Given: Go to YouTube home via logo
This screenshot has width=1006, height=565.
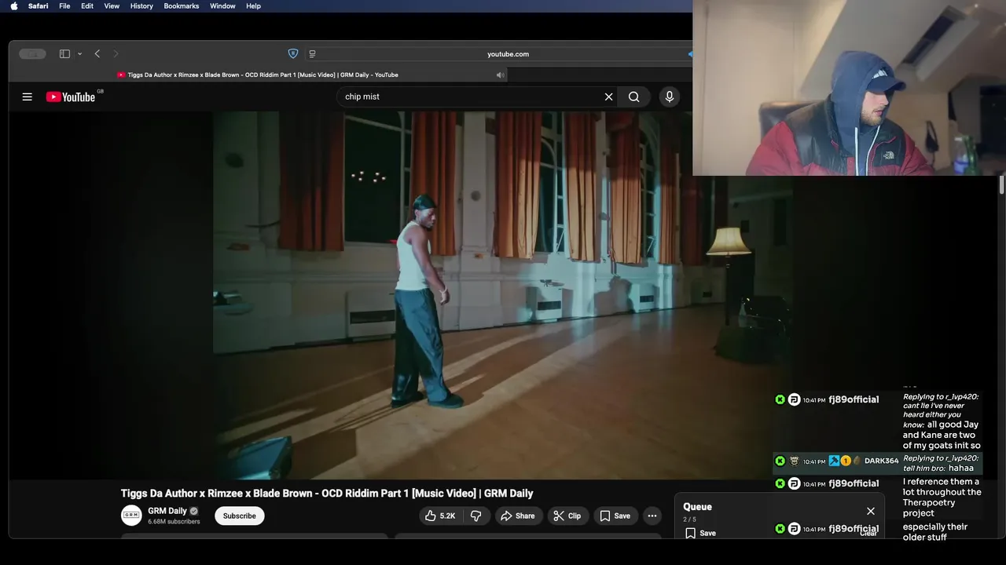Looking at the screenshot, I should (71, 97).
